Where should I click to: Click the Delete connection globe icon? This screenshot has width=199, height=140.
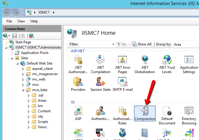(31, 36)
